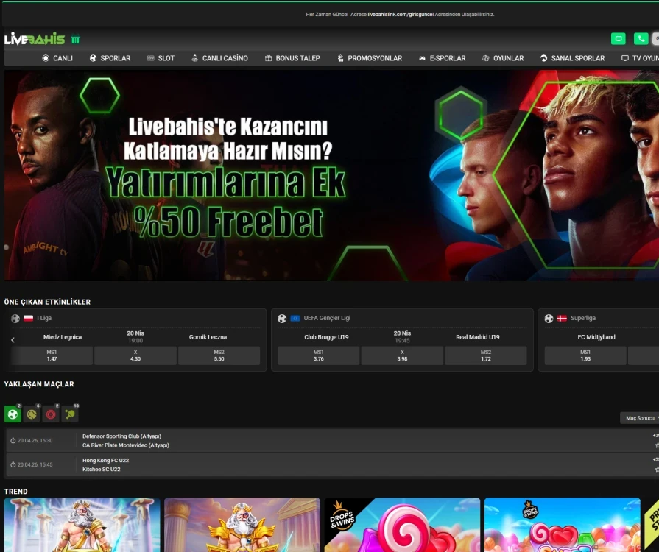The image size is (659, 552).
Task: Click the clock icon beside 20.04.26, 15:30
Action: point(13,441)
